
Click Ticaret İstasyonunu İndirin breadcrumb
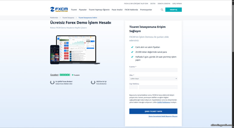[88, 18]
